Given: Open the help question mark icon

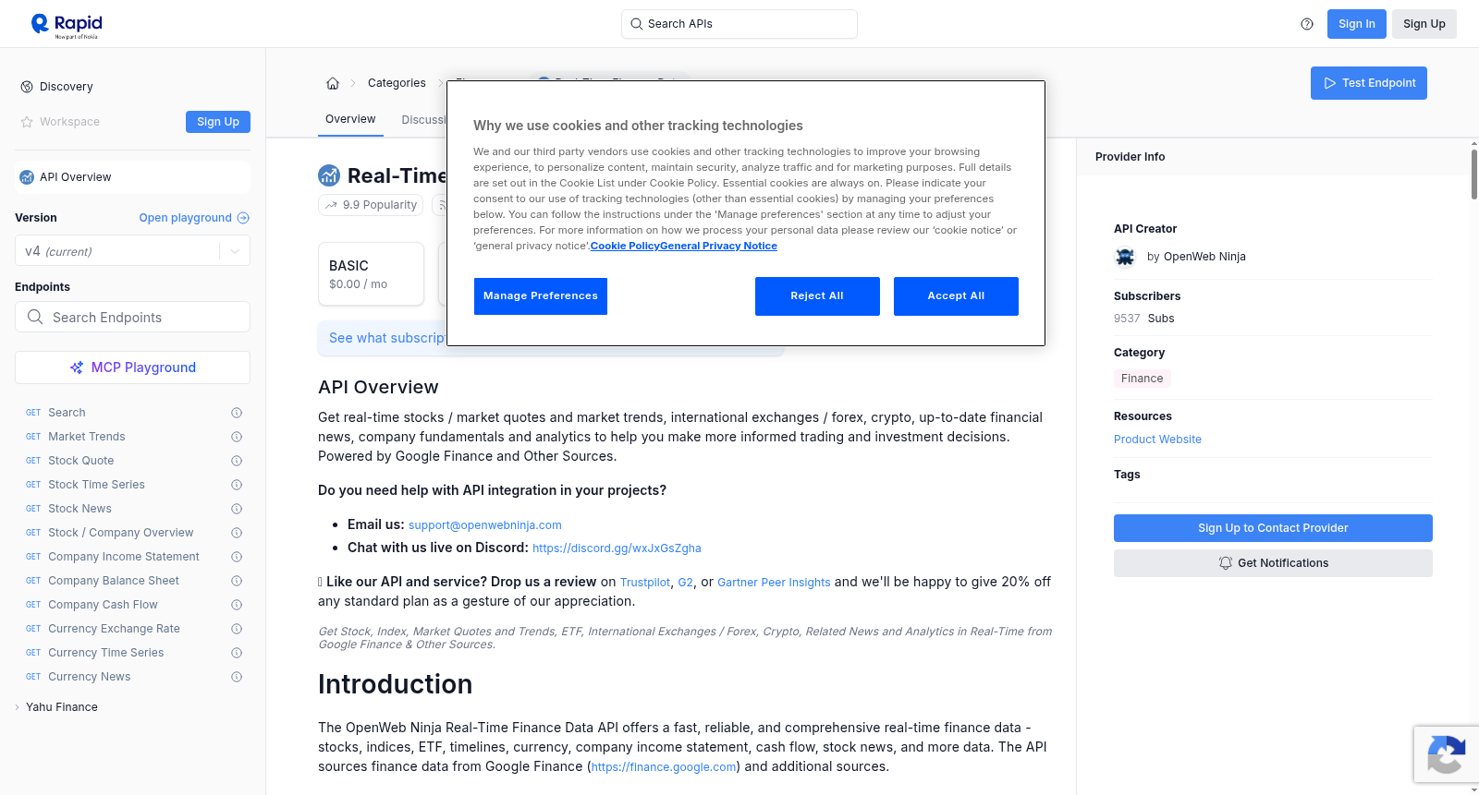Looking at the screenshot, I should point(1307,24).
